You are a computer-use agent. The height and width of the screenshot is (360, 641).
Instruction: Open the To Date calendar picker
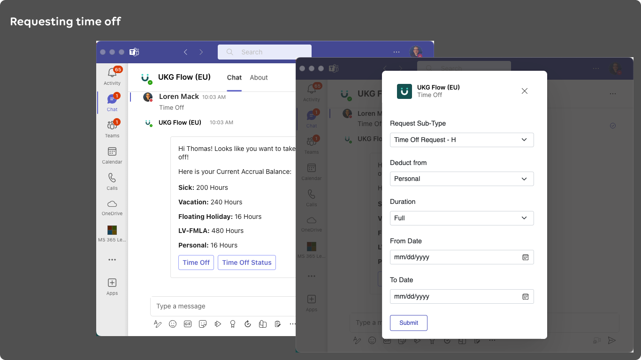526,296
